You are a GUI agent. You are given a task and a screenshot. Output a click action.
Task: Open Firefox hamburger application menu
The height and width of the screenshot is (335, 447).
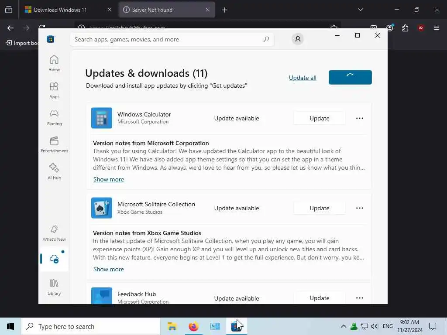(x=437, y=27)
